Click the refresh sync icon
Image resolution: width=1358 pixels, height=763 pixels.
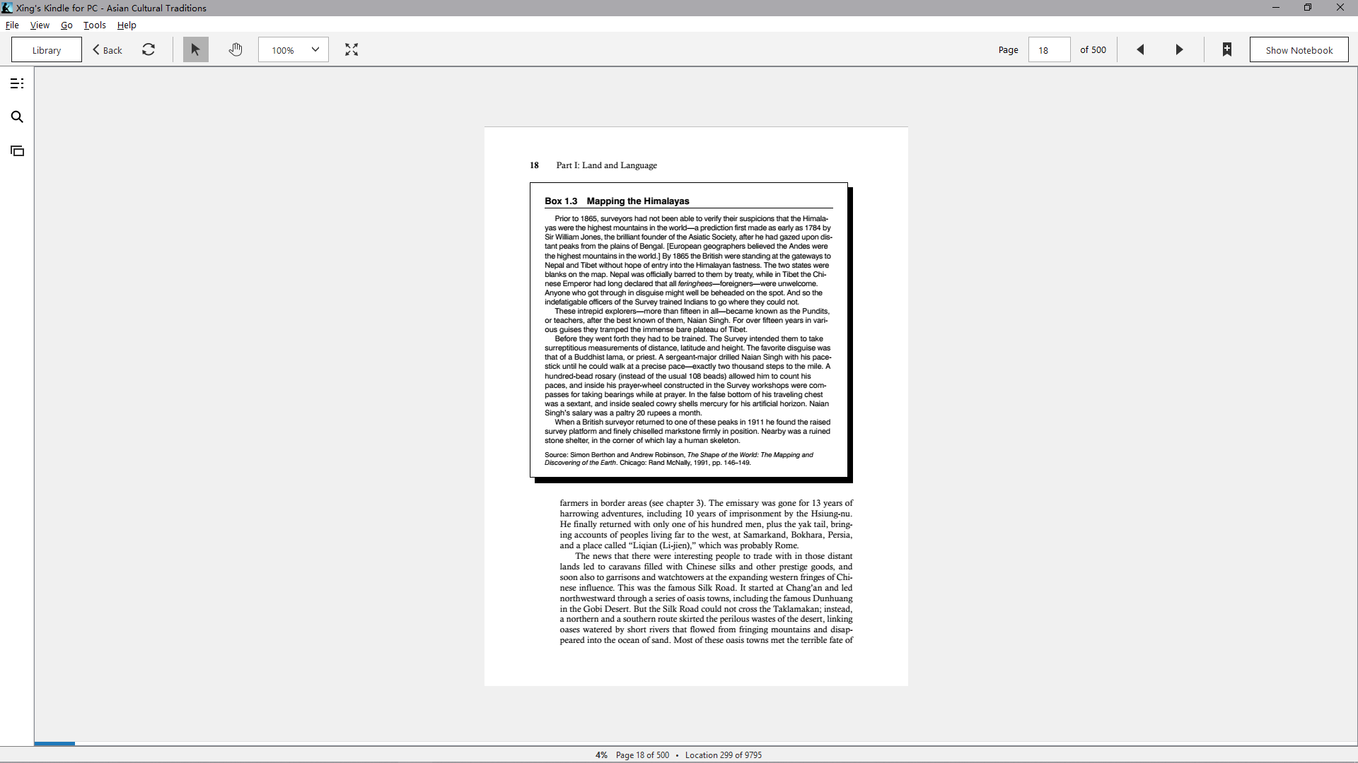pos(149,49)
